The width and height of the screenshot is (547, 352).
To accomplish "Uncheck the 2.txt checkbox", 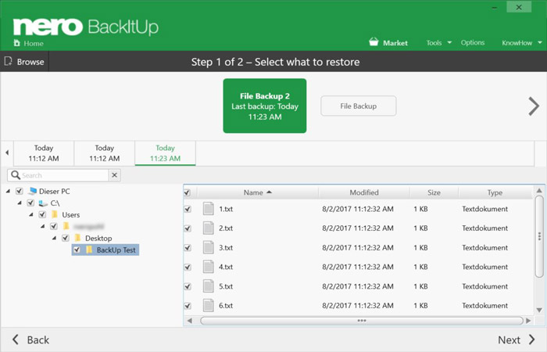I will pyautogui.click(x=188, y=228).
